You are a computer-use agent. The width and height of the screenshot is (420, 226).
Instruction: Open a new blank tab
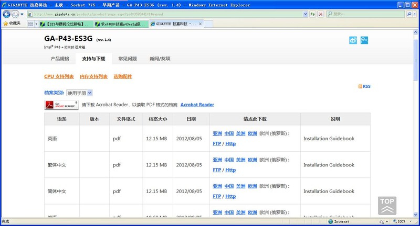[x=208, y=24]
